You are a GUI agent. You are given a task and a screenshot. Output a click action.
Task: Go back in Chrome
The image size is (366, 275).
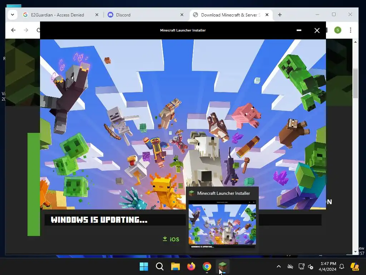tap(13, 30)
